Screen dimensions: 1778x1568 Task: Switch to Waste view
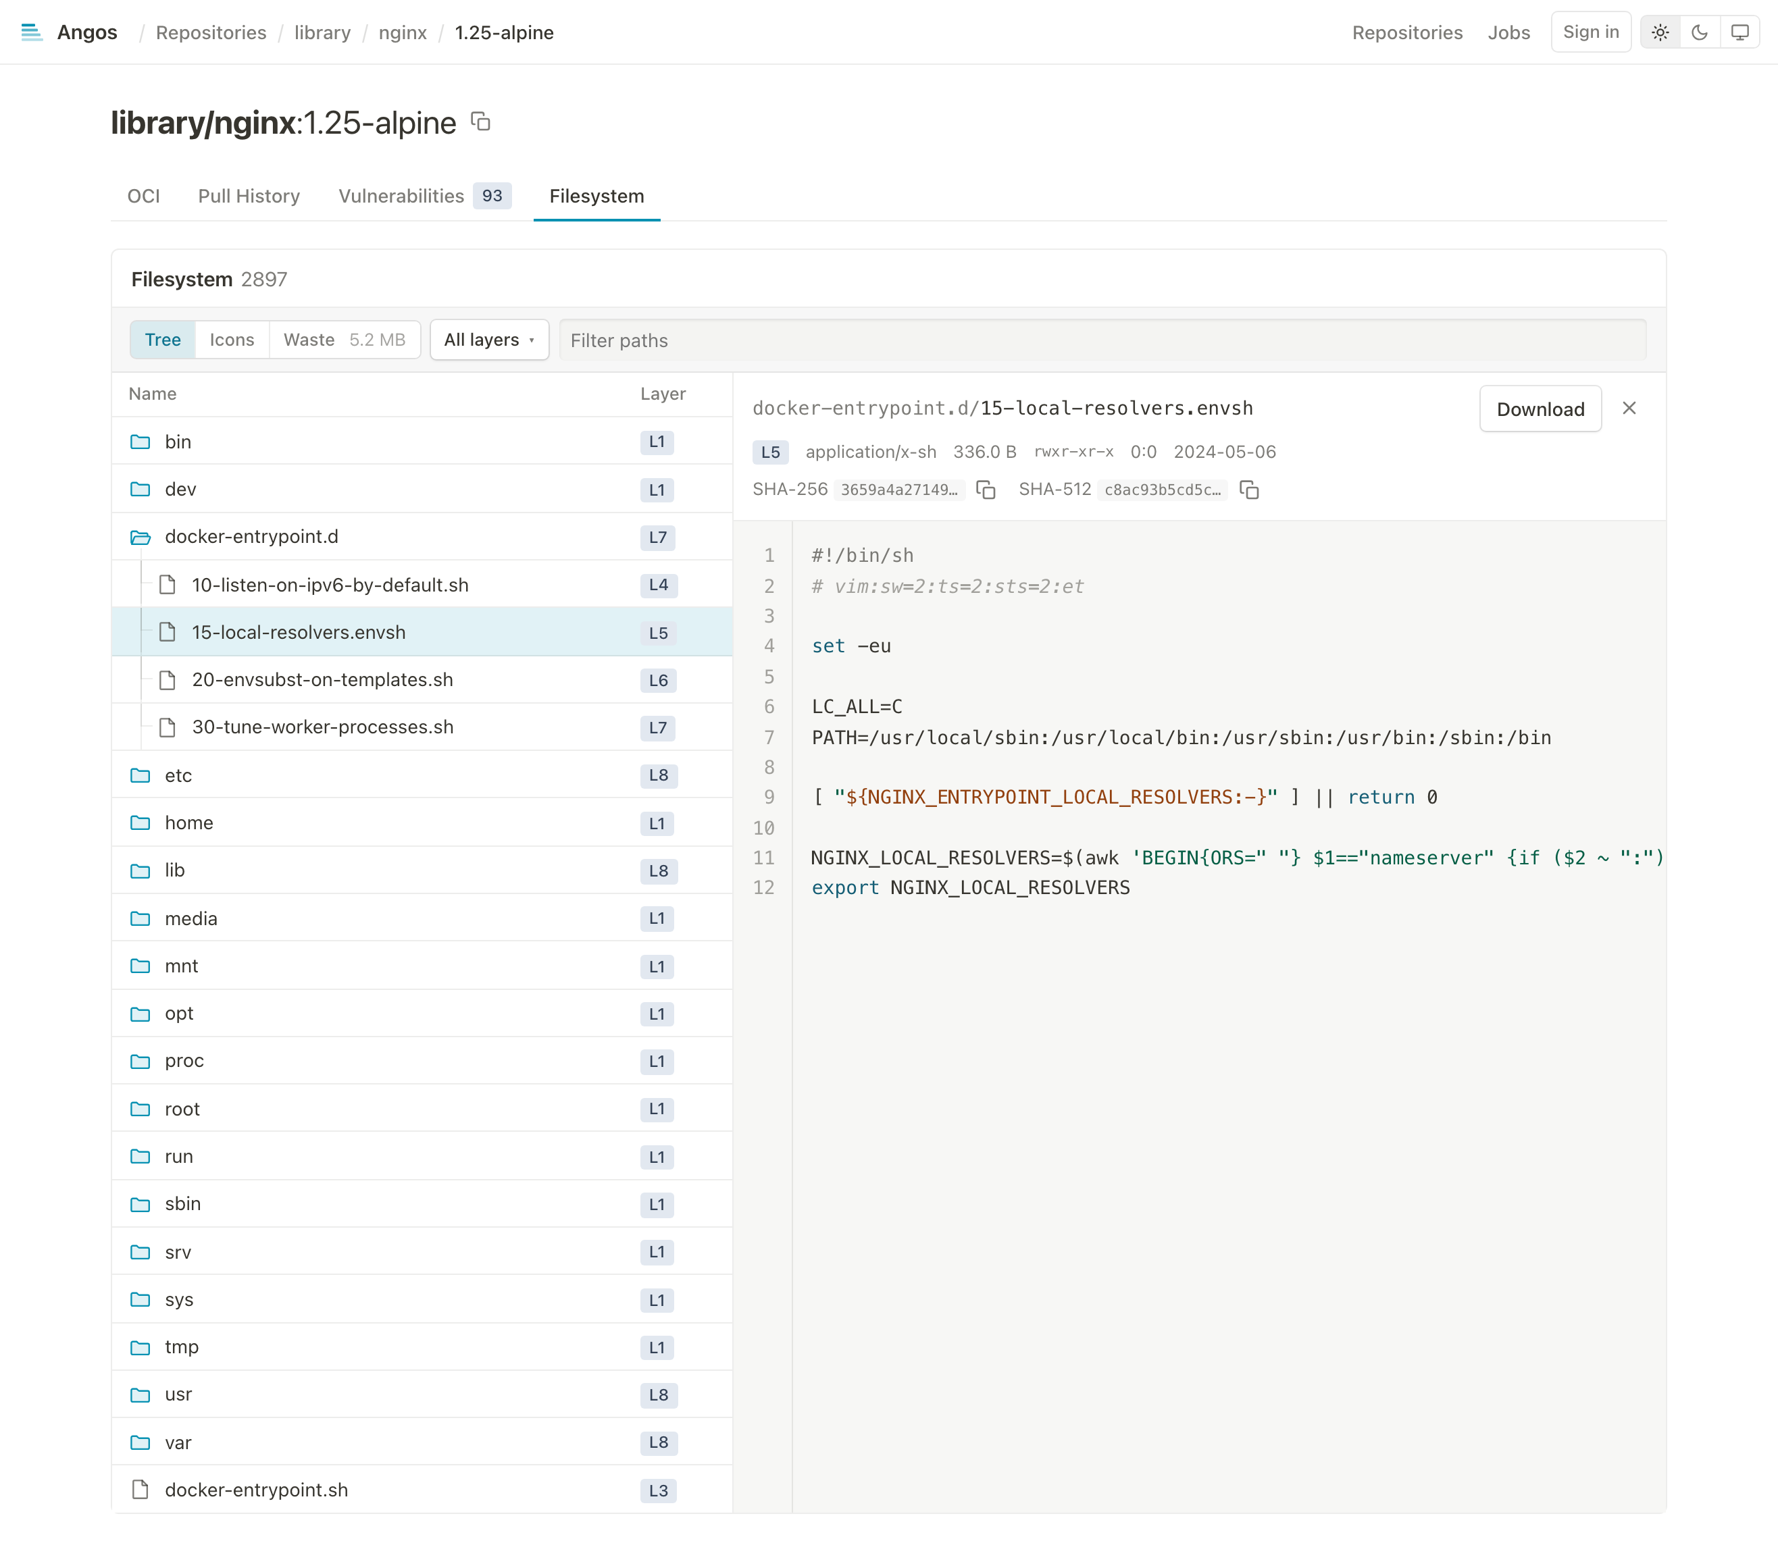click(345, 340)
